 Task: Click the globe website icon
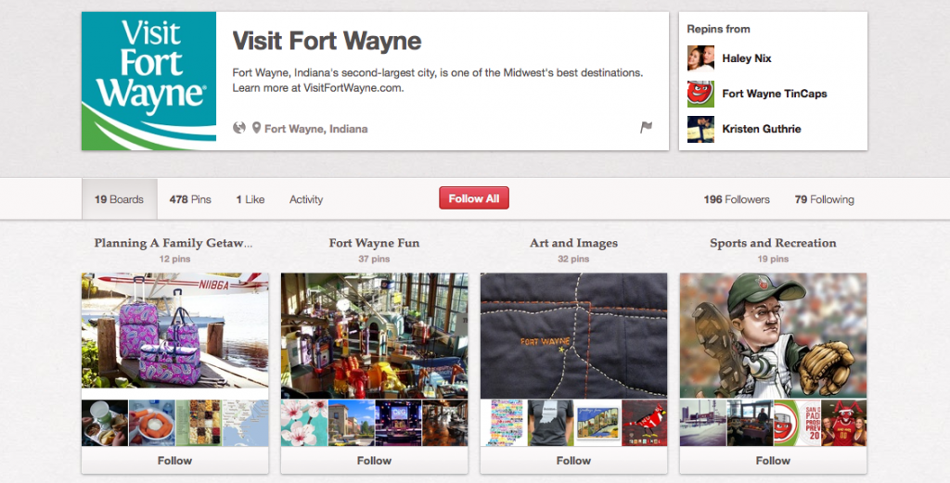coord(239,128)
